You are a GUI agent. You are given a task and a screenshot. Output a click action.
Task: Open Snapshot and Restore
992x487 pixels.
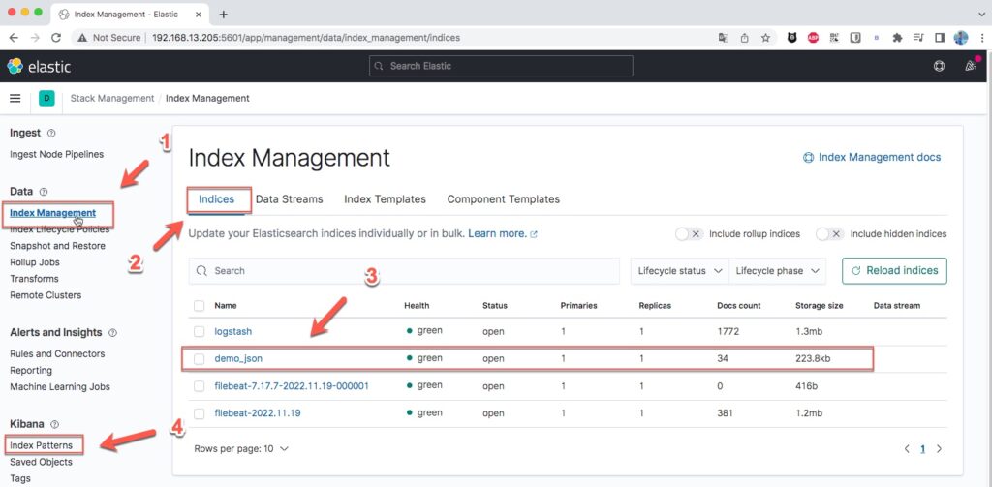(x=57, y=246)
